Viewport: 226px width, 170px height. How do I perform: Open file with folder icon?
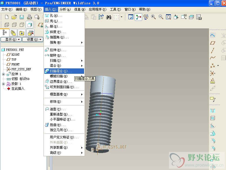click(14, 17)
